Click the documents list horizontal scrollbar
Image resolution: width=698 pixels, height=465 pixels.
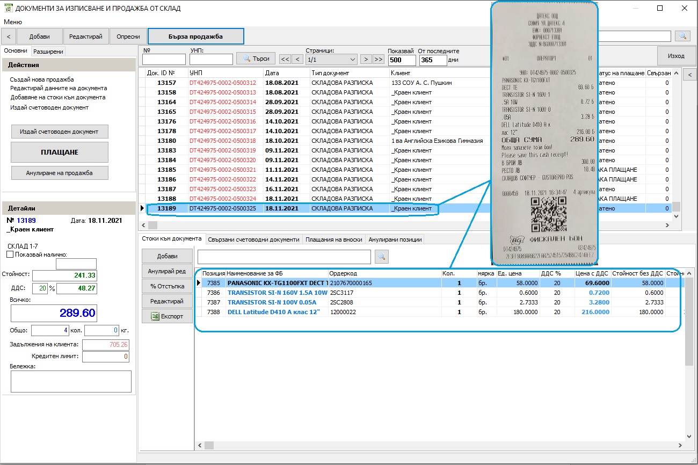[406, 225]
